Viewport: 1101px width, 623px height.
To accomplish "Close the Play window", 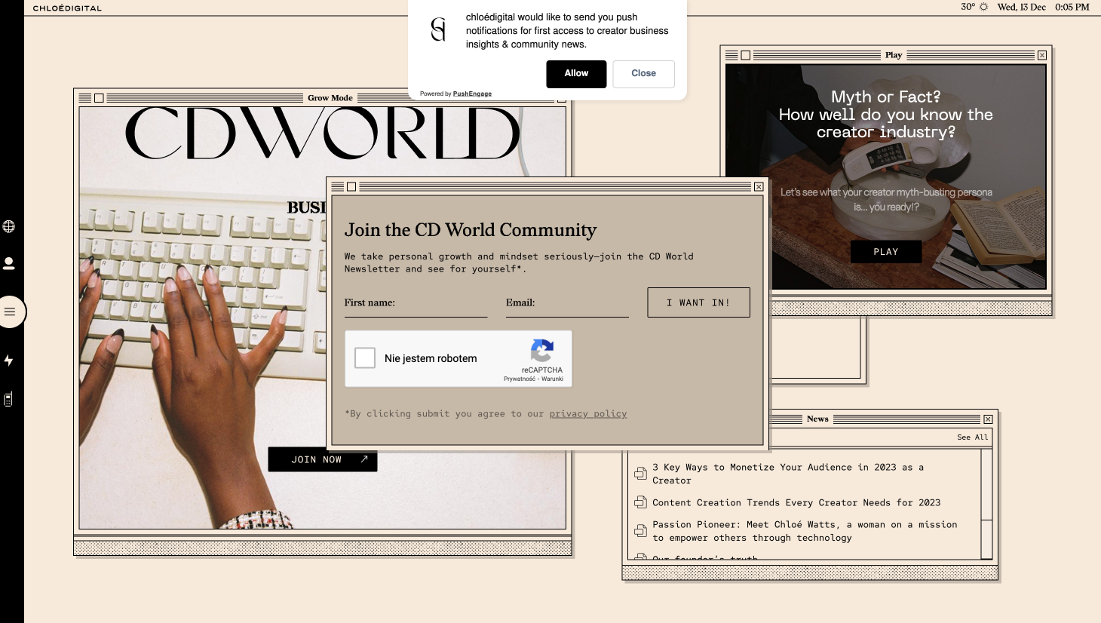I will pos(1042,55).
